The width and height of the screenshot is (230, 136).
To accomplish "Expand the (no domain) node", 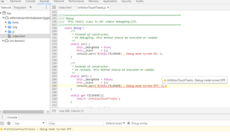I will point(3,41).
